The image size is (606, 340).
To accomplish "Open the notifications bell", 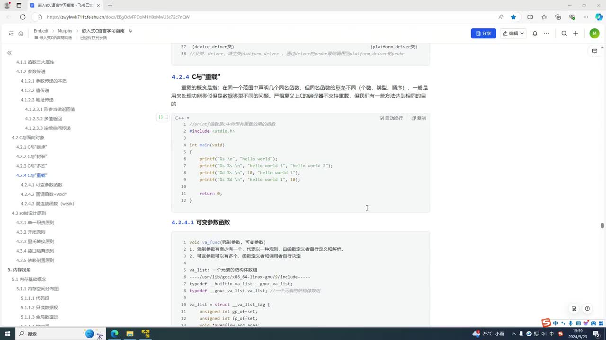I will (x=535, y=34).
